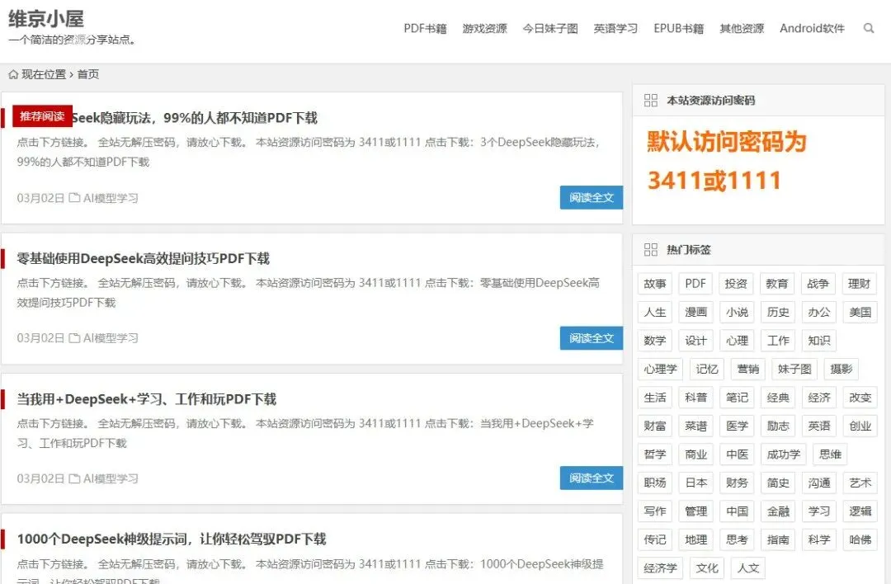Select the 漫画 tag
The height and width of the screenshot is (584, 891).
[695, 312]
